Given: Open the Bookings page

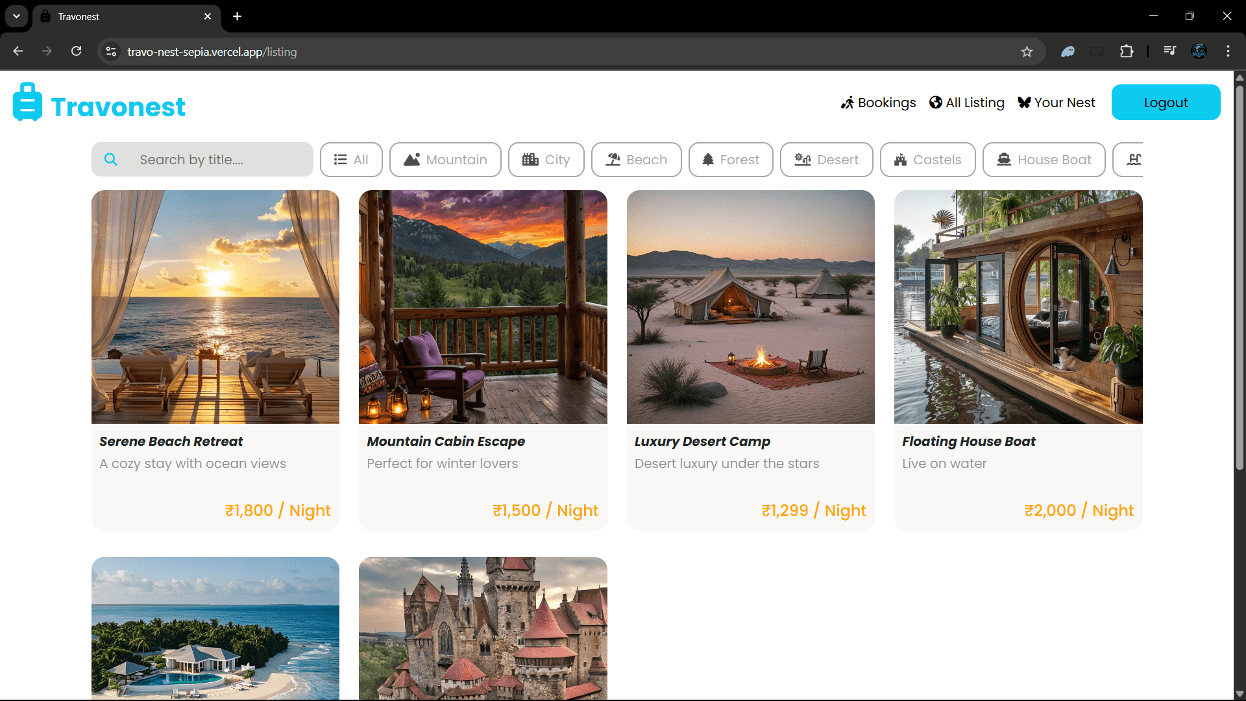Looking at the screenshot, I should 879,103.
